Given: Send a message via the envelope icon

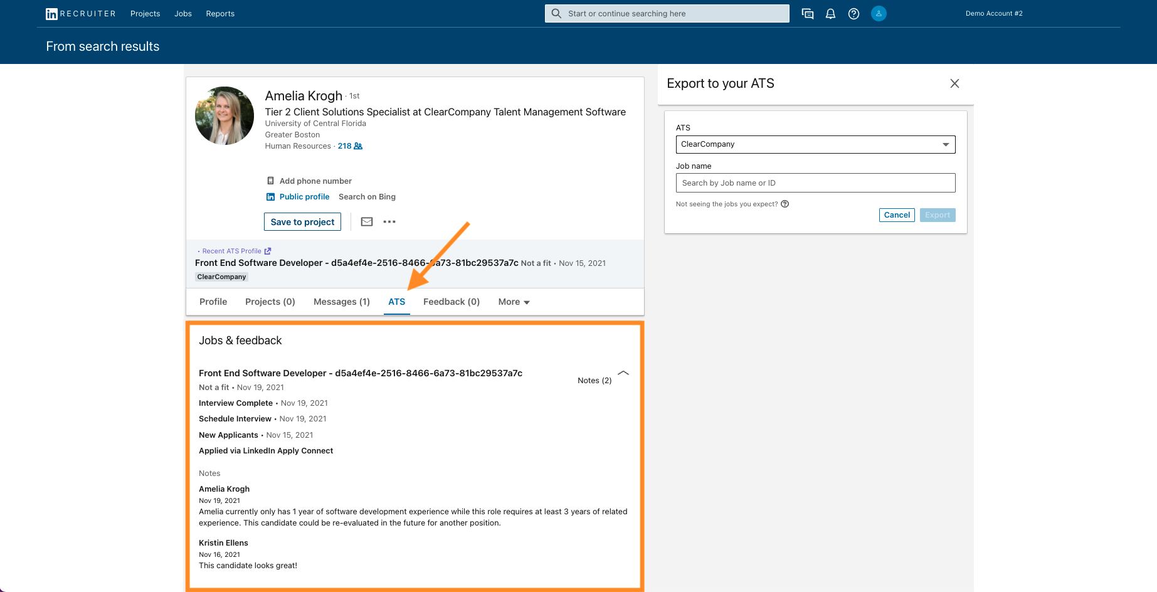Looking at the screenshot, I should tap(367, 221).
